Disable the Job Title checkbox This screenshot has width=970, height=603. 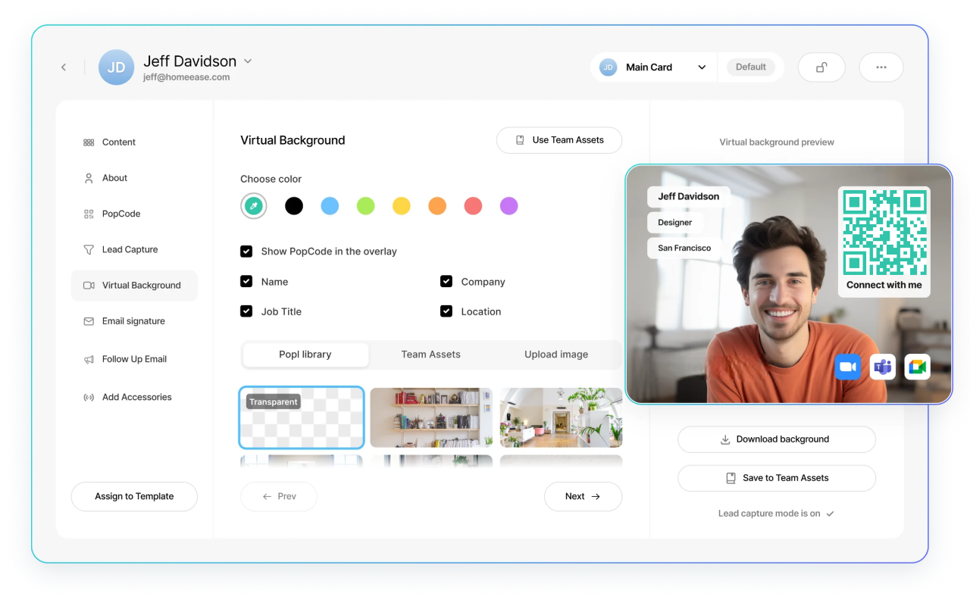[246, 311]
